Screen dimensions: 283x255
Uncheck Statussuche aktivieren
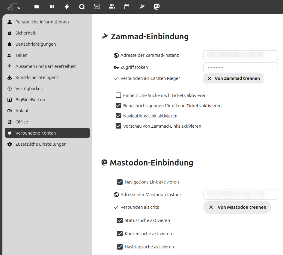click(120, 220)
